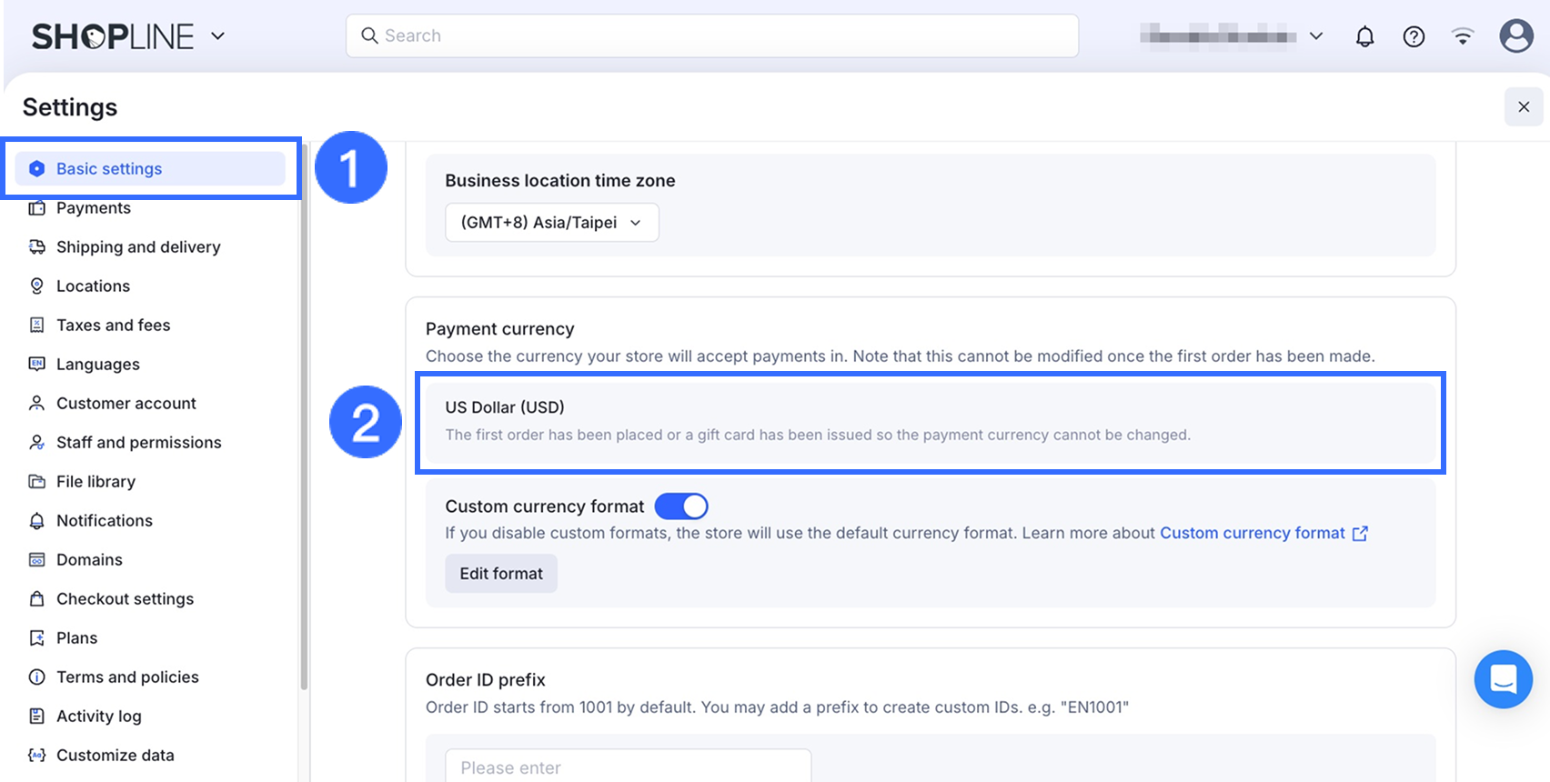Click the notifications bell icon in header
This screenshot has height=782, width=1550.
click(x=1364, y=36)
